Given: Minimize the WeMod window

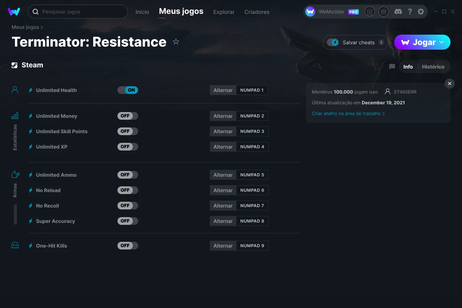Looking at the screenshot, I should point(435,12).
